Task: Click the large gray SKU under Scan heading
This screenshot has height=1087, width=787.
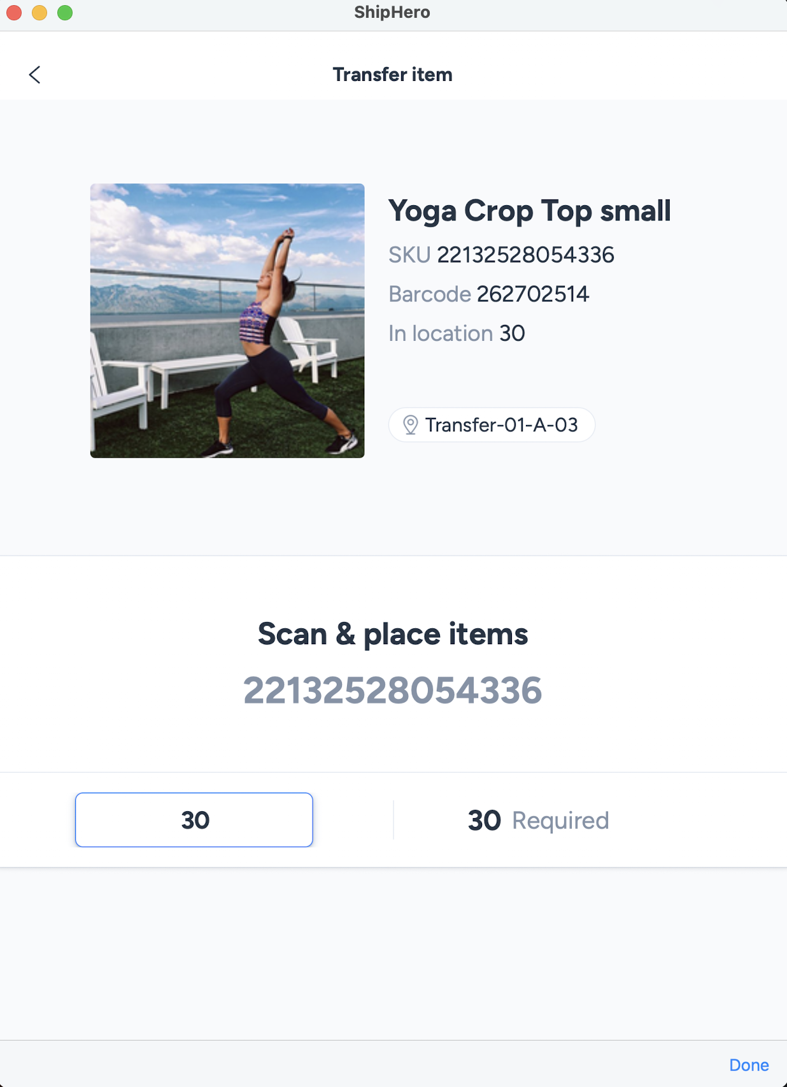Action: click(x=393, y=691)
